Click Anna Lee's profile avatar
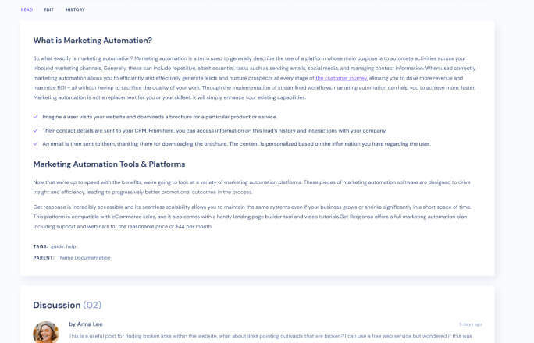534x343 pixels. pyautogui.click(x=46, y=333)
